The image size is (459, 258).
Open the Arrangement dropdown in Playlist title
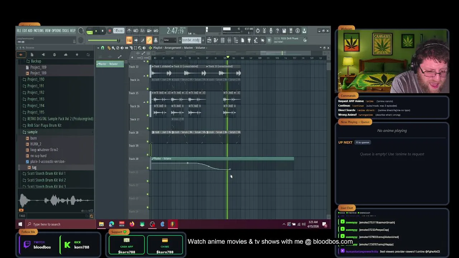(x=174, y=48)
